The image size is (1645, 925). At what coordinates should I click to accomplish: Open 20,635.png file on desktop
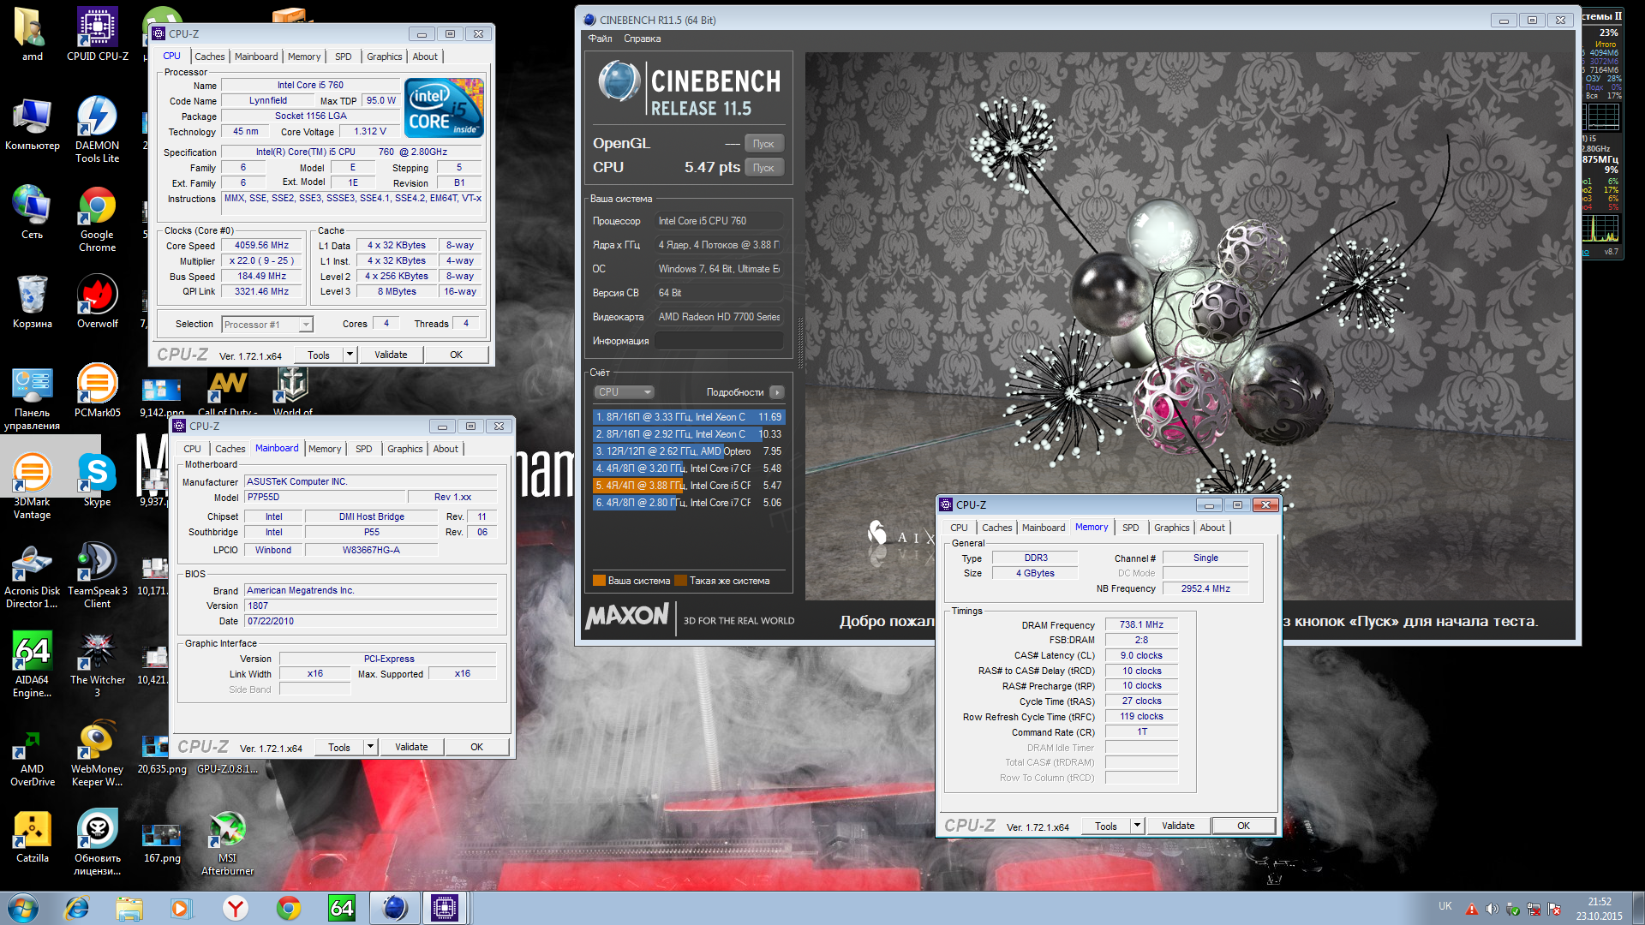click(162, 754)
